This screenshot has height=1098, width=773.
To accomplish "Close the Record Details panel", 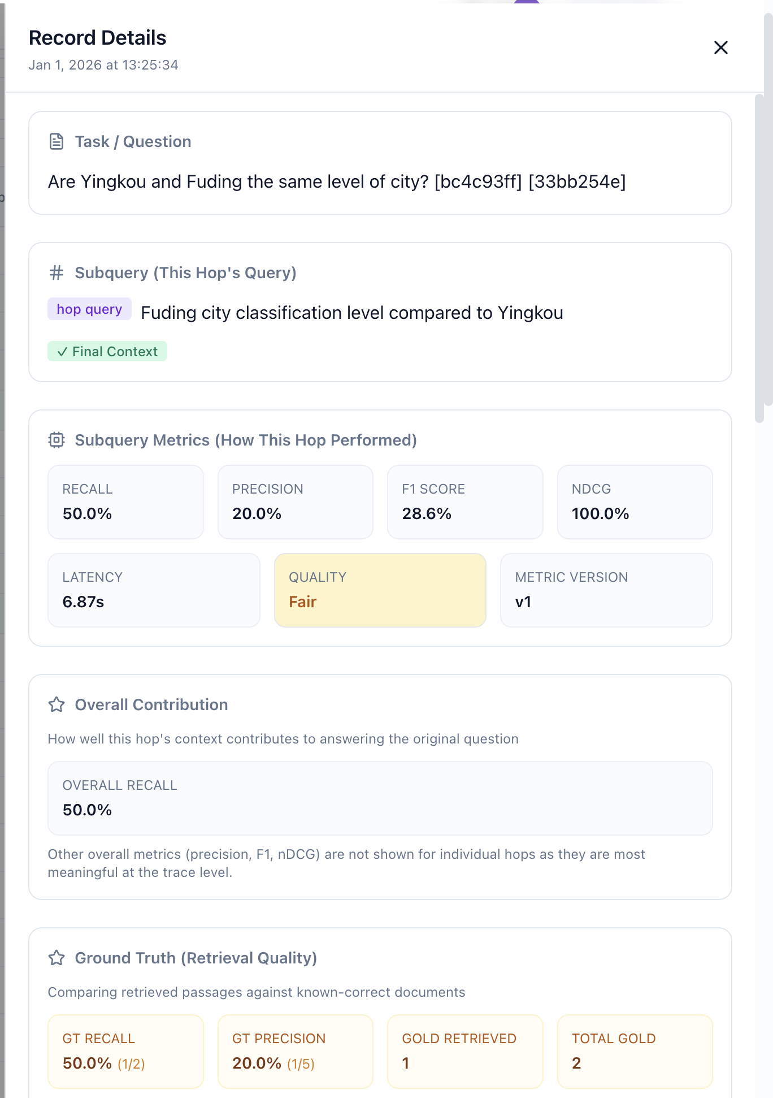I will click(x=720, y=47).
